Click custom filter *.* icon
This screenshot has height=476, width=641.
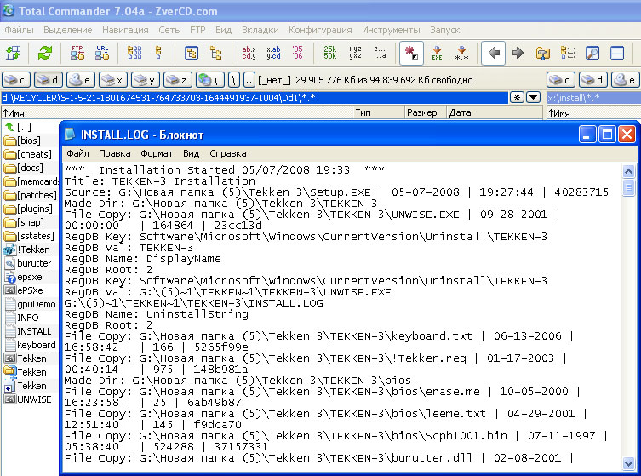tap(461, 53)
